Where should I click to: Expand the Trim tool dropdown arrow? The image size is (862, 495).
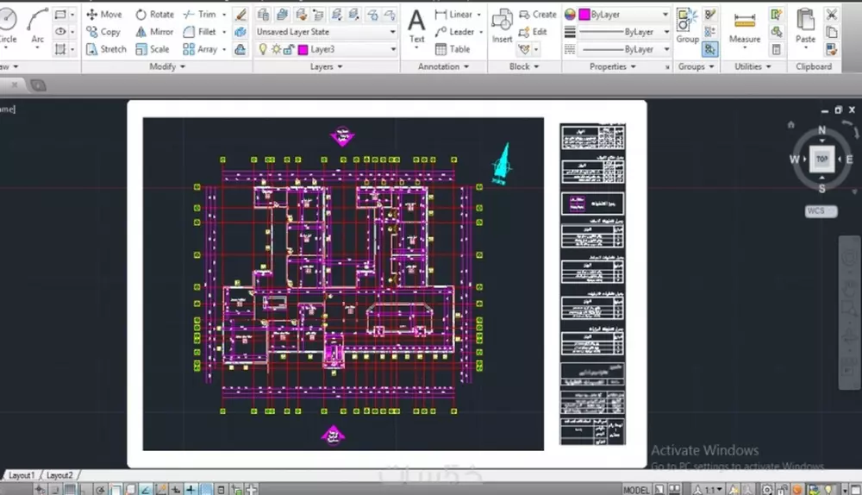[224, 15]
